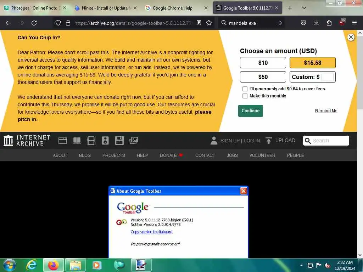Open DONATE in Archive navigation
Screen dimensions: 363x272
pyautogui.click(x=171, y=155)
